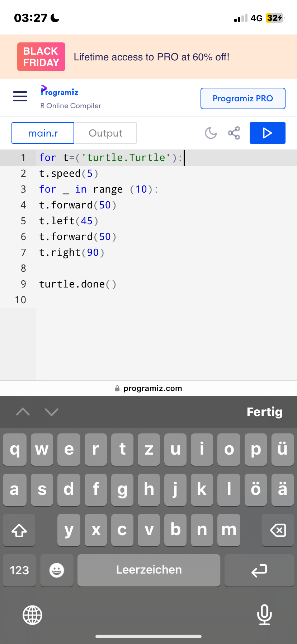Open the emoji keyboard
The height and width of the screenshot is (644, 297).
tap(57, 570)
